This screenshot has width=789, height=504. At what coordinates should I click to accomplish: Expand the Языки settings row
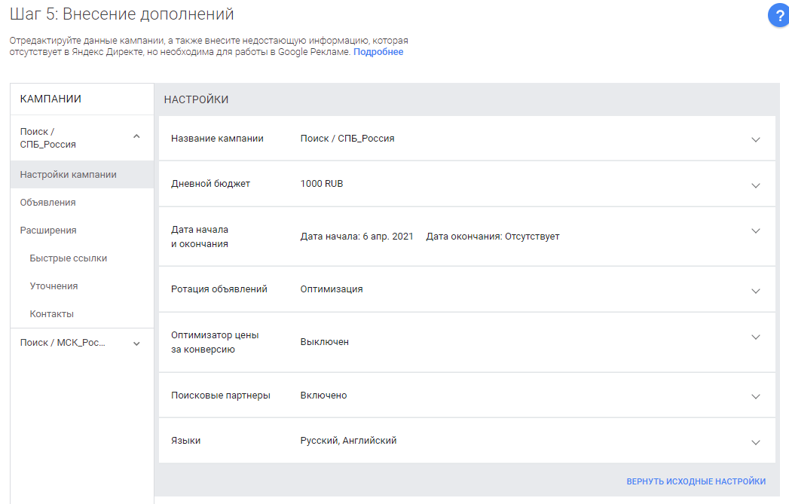click(x=755, y=441)
